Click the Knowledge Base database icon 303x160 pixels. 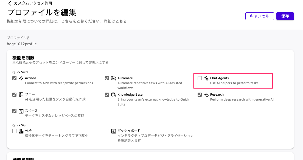(x=114, y=95)
